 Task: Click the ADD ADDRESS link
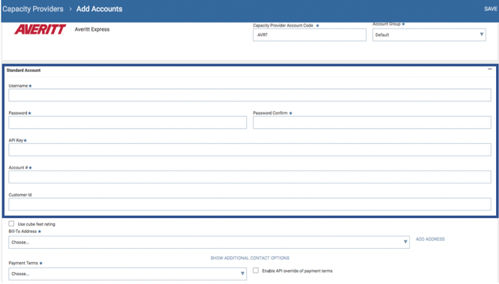(430, 239)
